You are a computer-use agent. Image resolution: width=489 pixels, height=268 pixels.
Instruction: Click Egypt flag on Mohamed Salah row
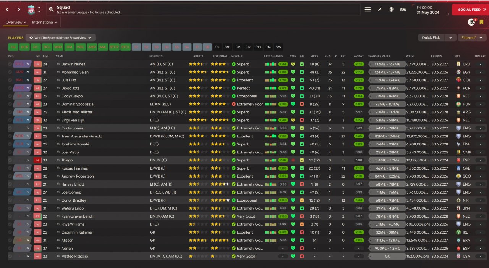coord(458,72)
